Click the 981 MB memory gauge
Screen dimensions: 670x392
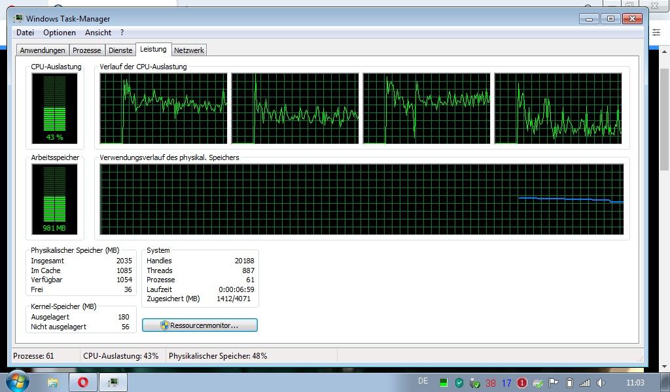coord(55,199)
